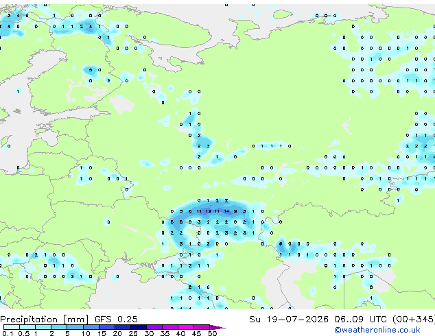Click the 'GFS 0.25' model label

pyautogui.click(x=116, y=320)
